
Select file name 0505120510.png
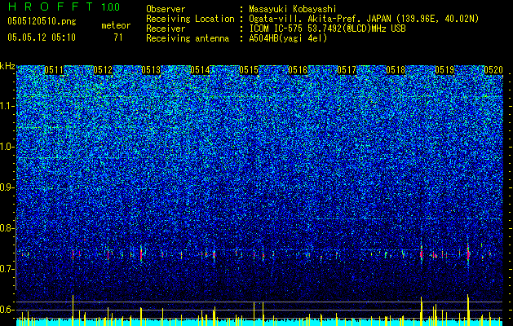tap(42, 21)
